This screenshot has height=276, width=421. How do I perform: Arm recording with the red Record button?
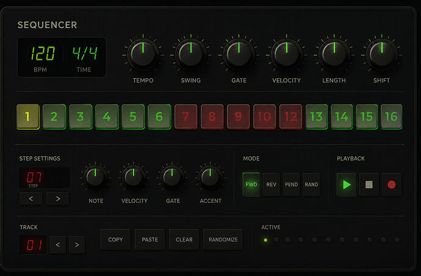point(392,184)
